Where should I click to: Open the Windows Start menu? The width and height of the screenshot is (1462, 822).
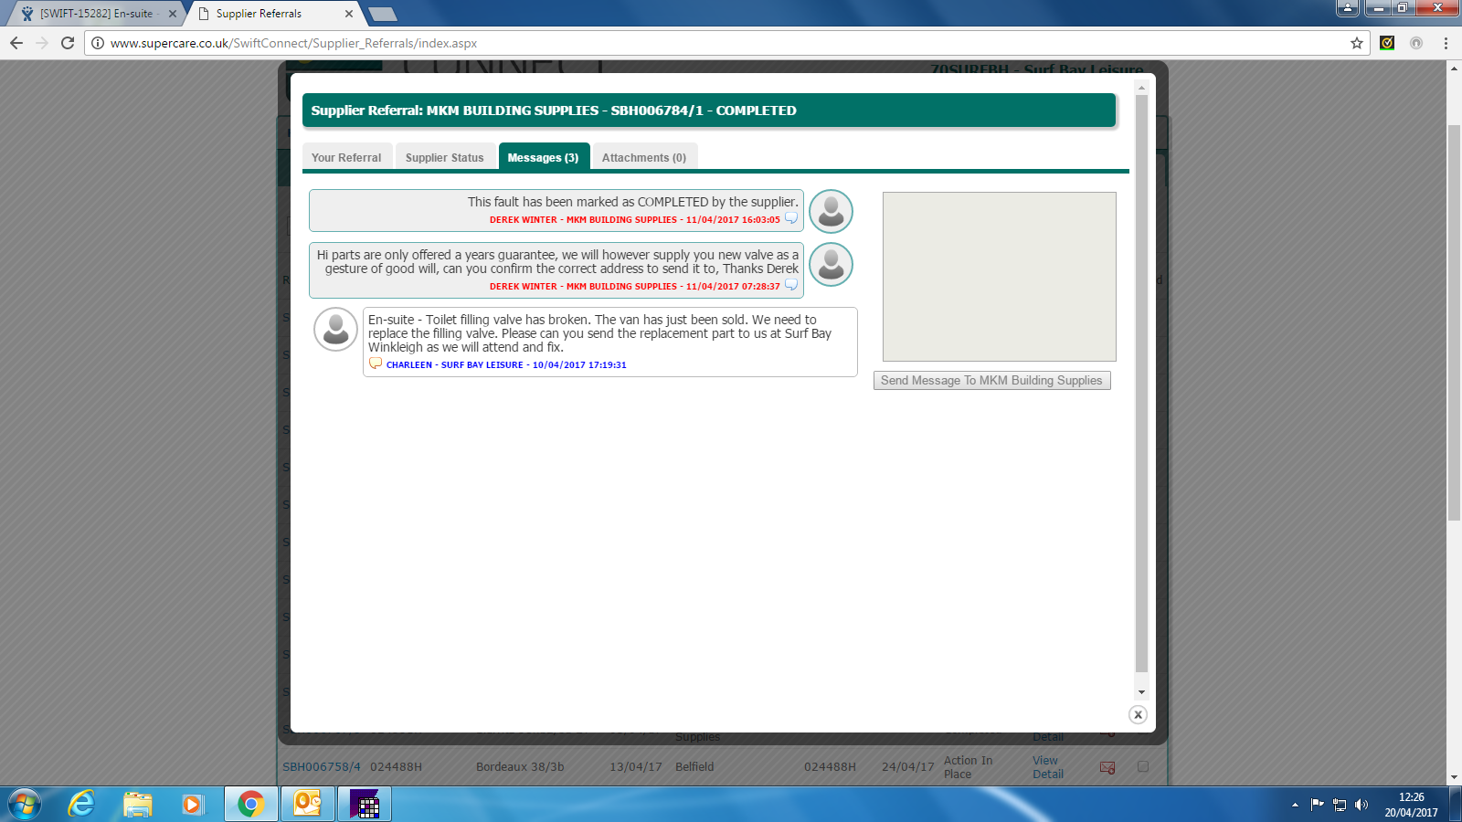click(x=25, y=805)
